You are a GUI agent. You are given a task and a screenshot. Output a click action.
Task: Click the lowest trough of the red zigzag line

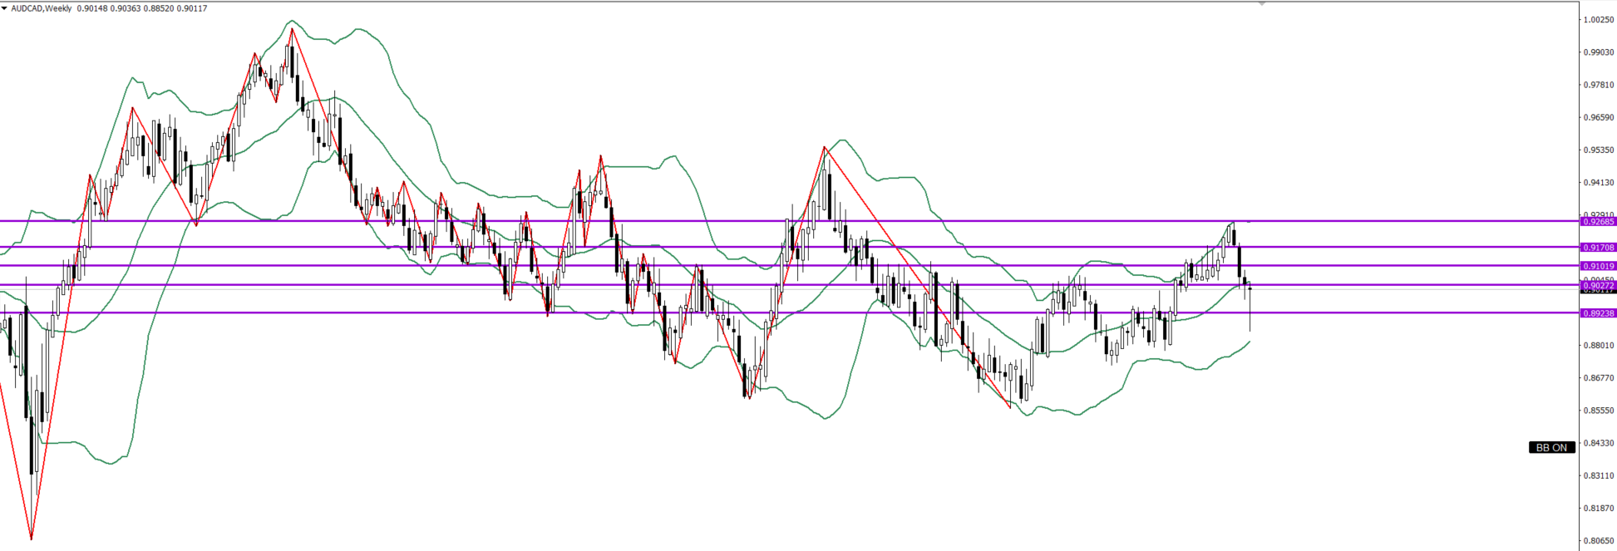point(32,539)
